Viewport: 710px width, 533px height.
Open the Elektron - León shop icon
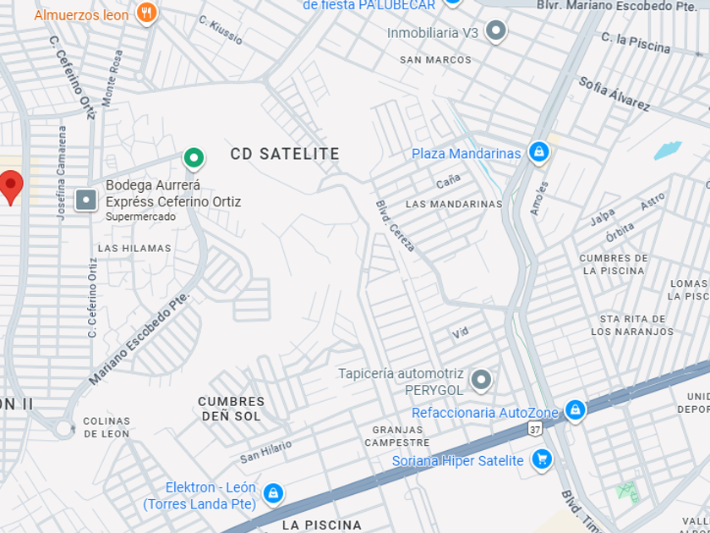[x=274, y=493]
